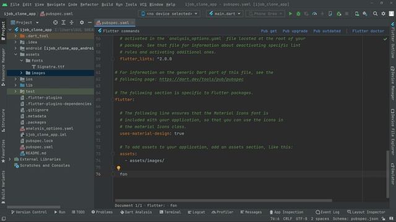The width and height of the screenshot is (396, 222).
Task: Open the Project view mode dropdown
Action: [25, 22]
